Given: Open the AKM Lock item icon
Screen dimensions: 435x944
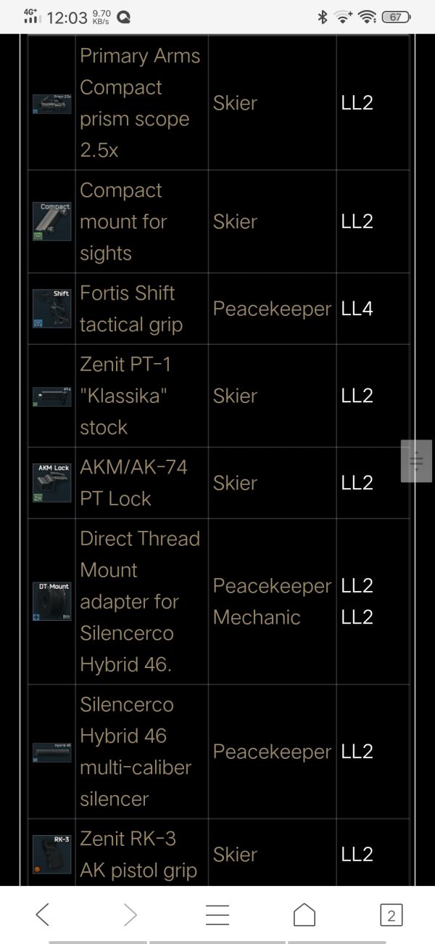Looking at the screenshot, I should pyautogui.click(x=51, y=483).
